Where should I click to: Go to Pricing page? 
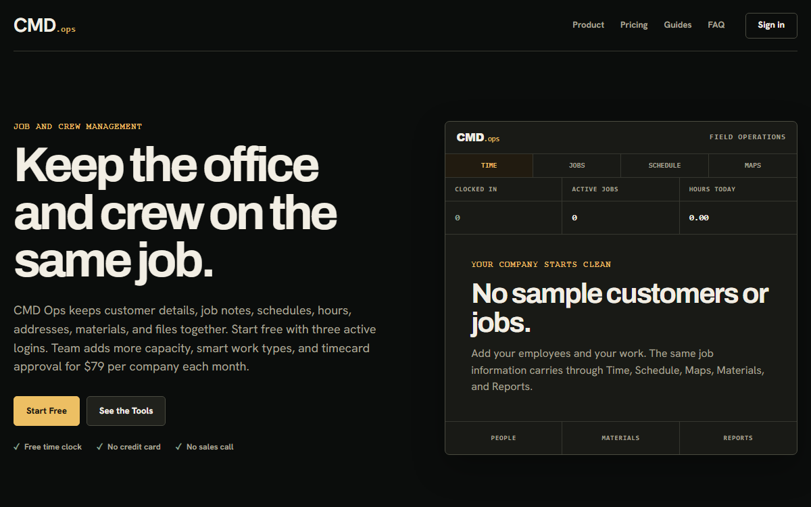(x=634, y=25)
